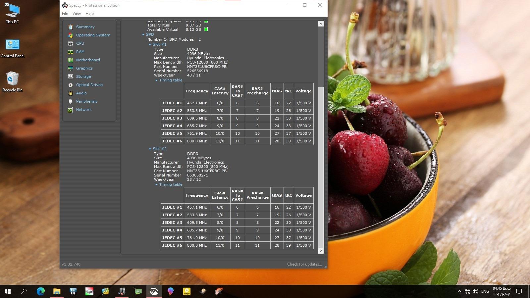Open the File menu
Viewport: 530px width, 298px height.
pyautogui.click(x=65, y=14)
